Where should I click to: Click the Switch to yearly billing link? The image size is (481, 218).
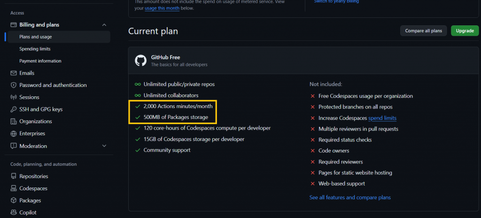336,1
